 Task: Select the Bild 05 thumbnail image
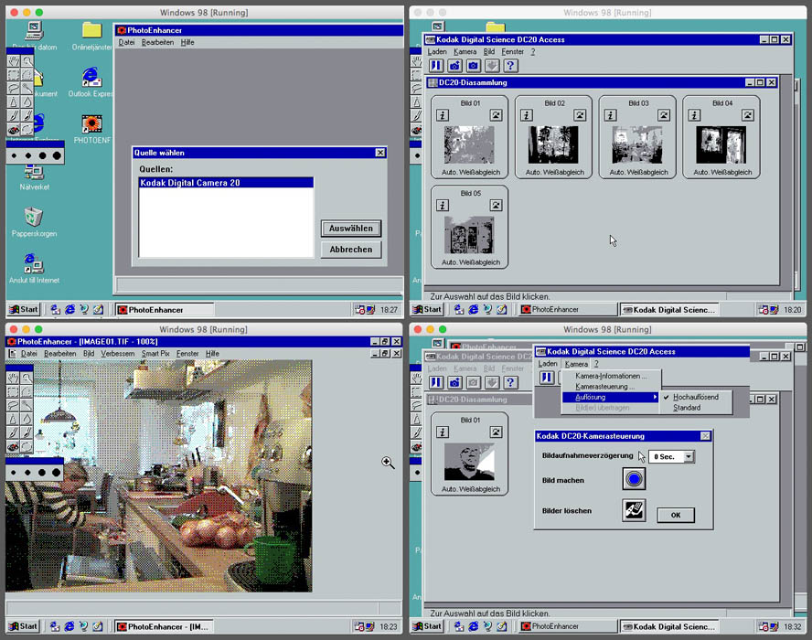click(469, 235)
